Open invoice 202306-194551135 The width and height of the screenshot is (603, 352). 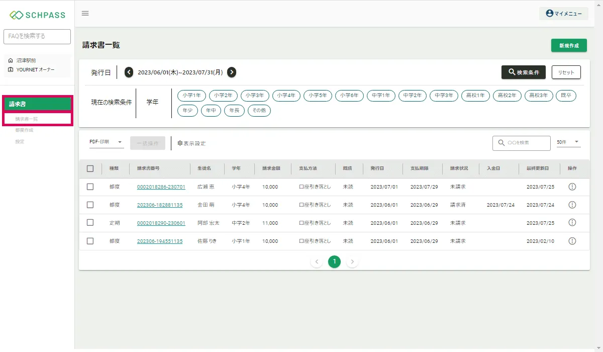(160, 241)
